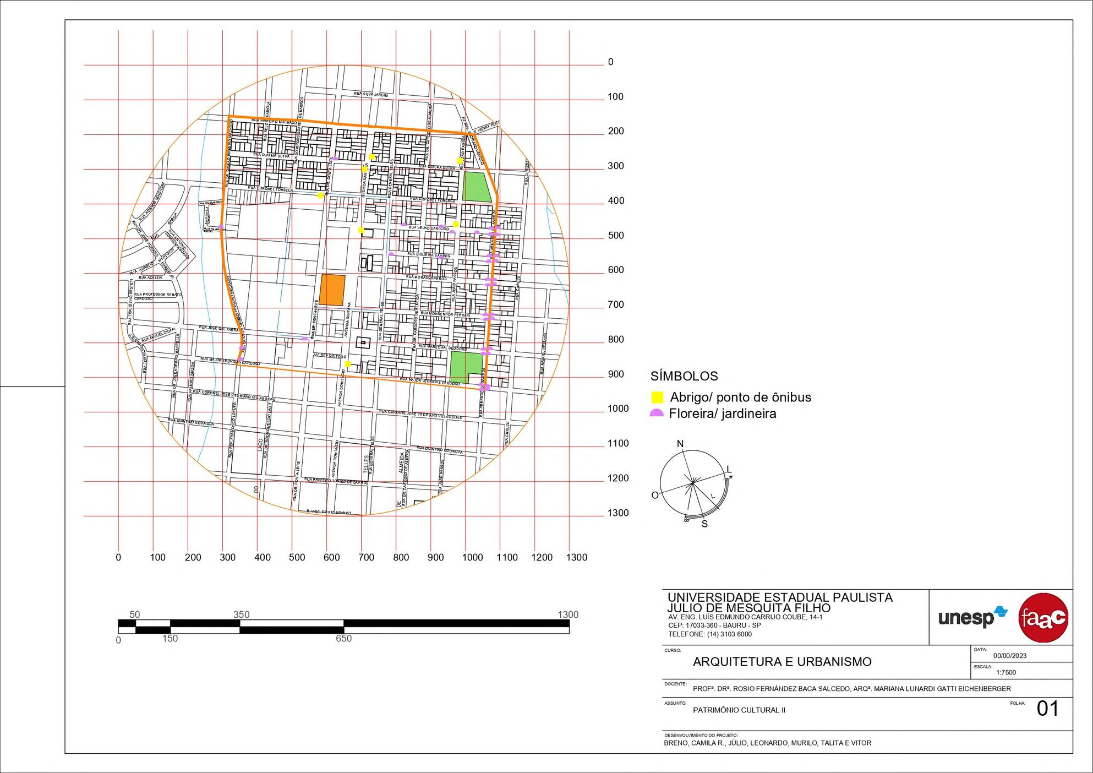
Task: Select the green block near Rua Marechal Deodoro
Action: 466,366
